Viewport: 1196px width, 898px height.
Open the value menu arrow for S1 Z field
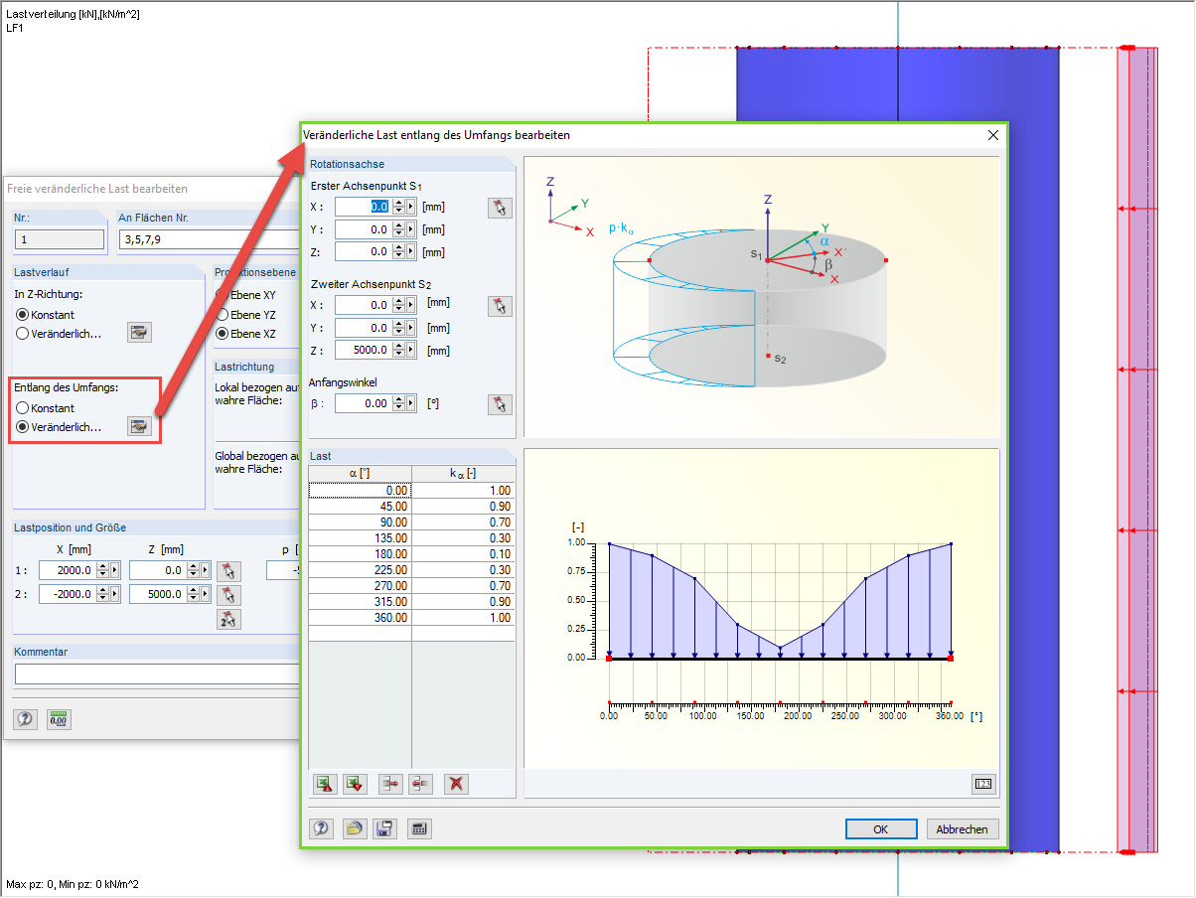click(x=411, y=252)
